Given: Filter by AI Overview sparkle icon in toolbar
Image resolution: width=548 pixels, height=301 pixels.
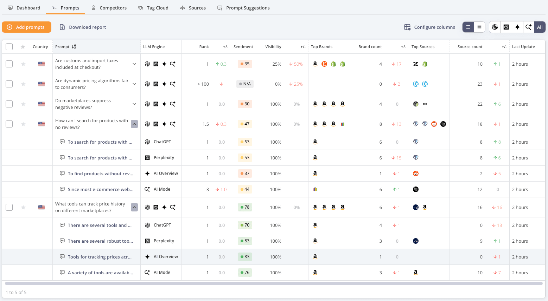Looking at the screenshot, I should 517,27.
